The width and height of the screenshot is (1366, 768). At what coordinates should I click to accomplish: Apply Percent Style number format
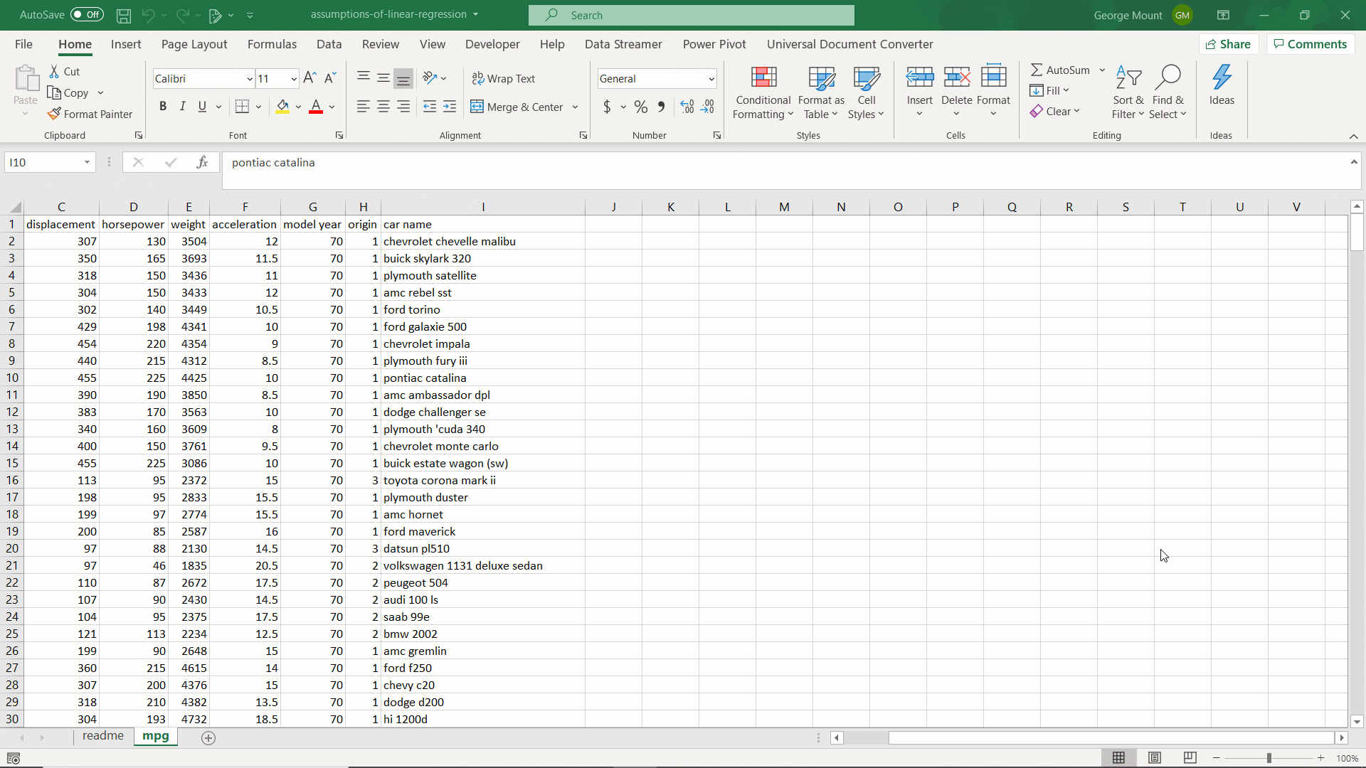641,107
